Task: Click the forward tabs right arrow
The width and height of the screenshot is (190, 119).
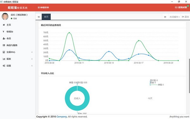Action: pos(165,17)
